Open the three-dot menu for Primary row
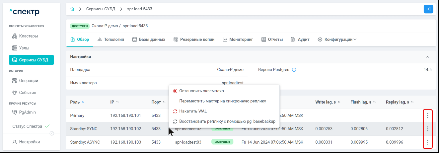Screen dimensions: 439x153 428,115
